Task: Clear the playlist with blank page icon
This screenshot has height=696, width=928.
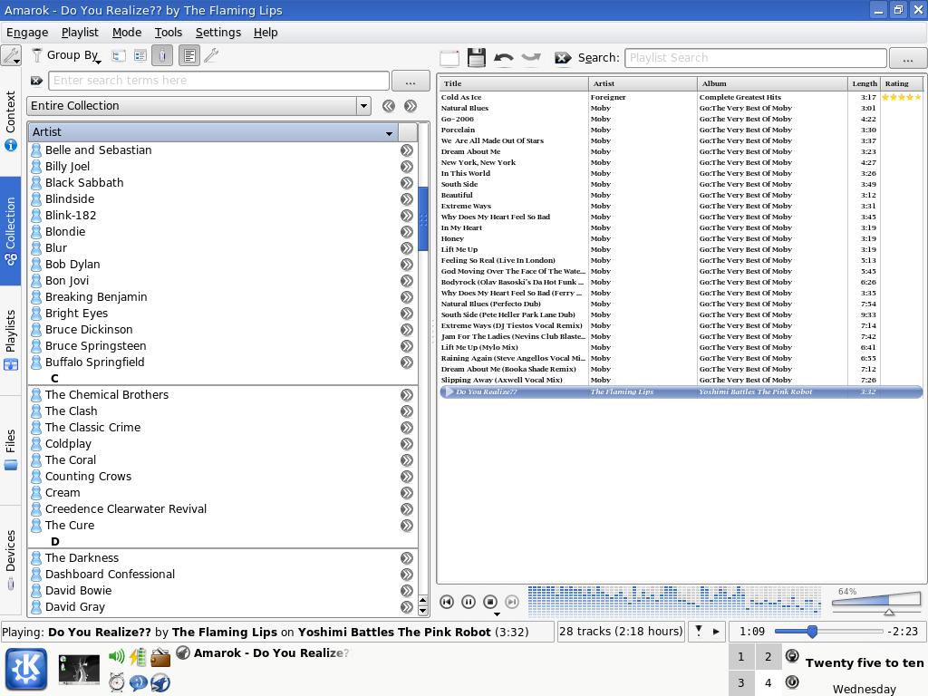Action: [x=449, y=57]
